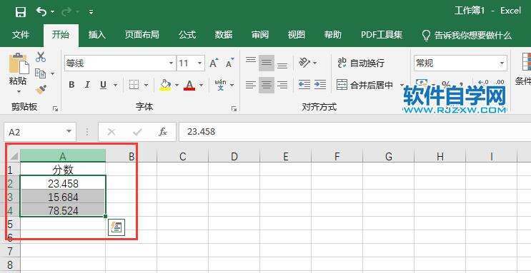Apply red font color button
This screenshot has height=273, width=531.
pos(189,85)
